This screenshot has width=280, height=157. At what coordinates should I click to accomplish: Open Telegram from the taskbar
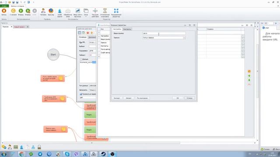40,154
